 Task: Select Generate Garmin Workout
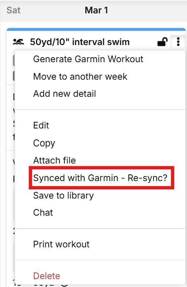[88, 59]
